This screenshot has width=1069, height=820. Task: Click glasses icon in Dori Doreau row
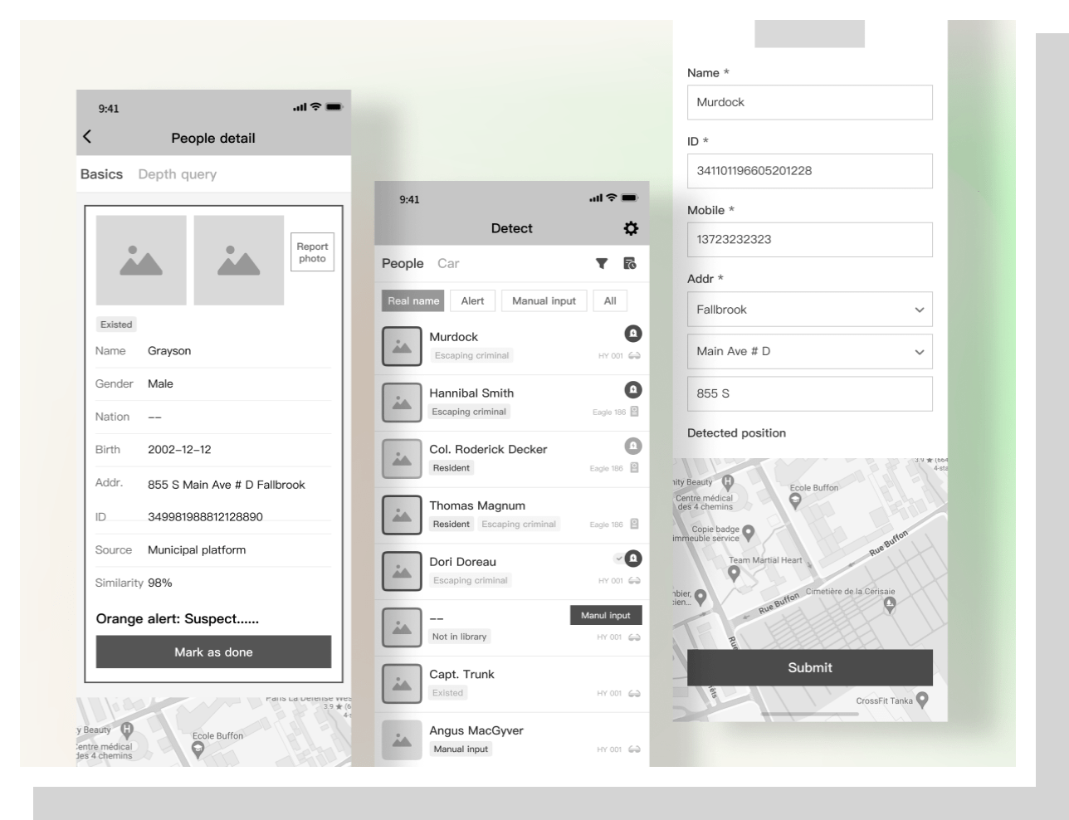pyautogui.click(x=634, y=581)
